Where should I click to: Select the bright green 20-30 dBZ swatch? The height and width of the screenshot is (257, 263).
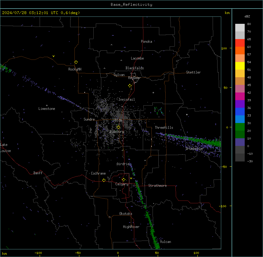click(x=240, y=127)
